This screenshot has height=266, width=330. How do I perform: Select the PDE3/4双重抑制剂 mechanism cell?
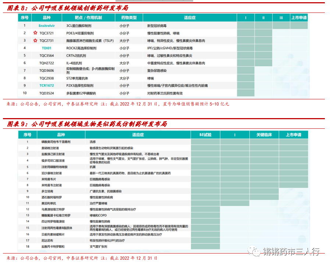pos(80,33)
